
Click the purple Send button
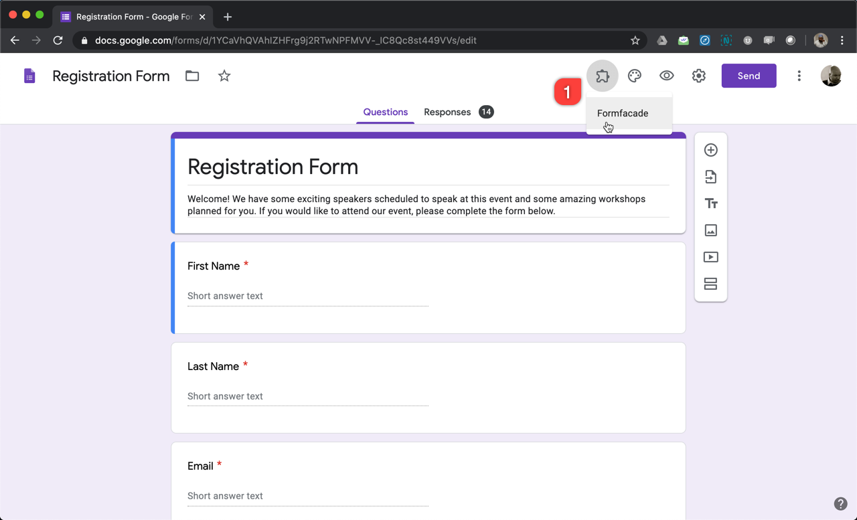click(749, 76)
